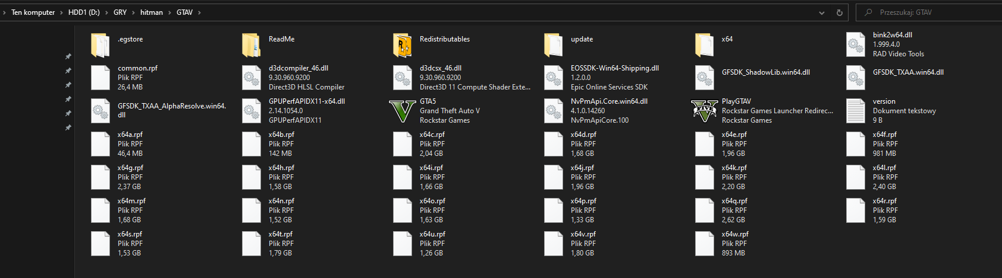
Task: Click the refresh button in address bar
Action: [839, 12]
